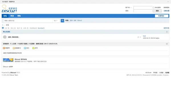Select the first forum tab in navbar
Viewport: 171px width, 107px height.
coord(5,16)
